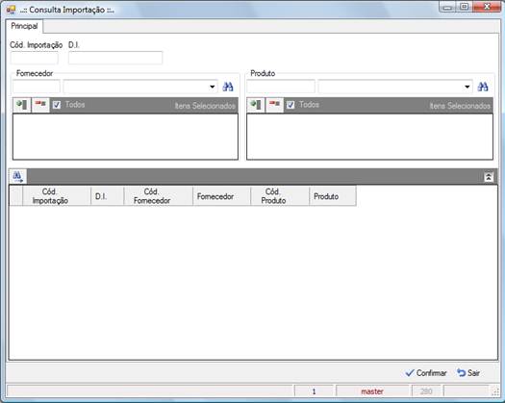Click the Produto column header in grid

pyautogui.click(x=333, y=196)
